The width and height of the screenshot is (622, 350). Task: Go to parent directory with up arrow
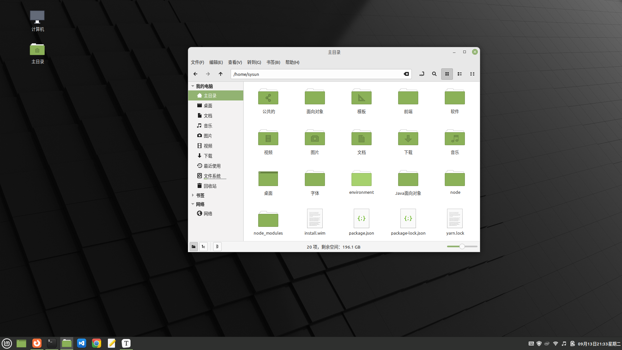tap(220, 74)
